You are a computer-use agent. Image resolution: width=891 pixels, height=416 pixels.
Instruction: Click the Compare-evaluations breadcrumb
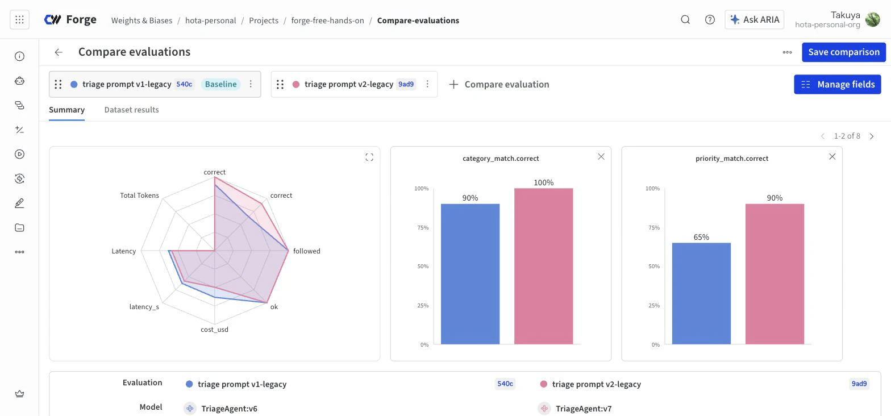pyautogui.click(x=418, y=20)
